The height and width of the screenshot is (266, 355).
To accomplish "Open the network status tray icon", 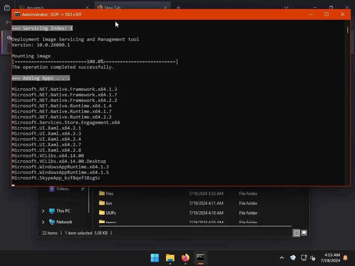I will (304, 258).
